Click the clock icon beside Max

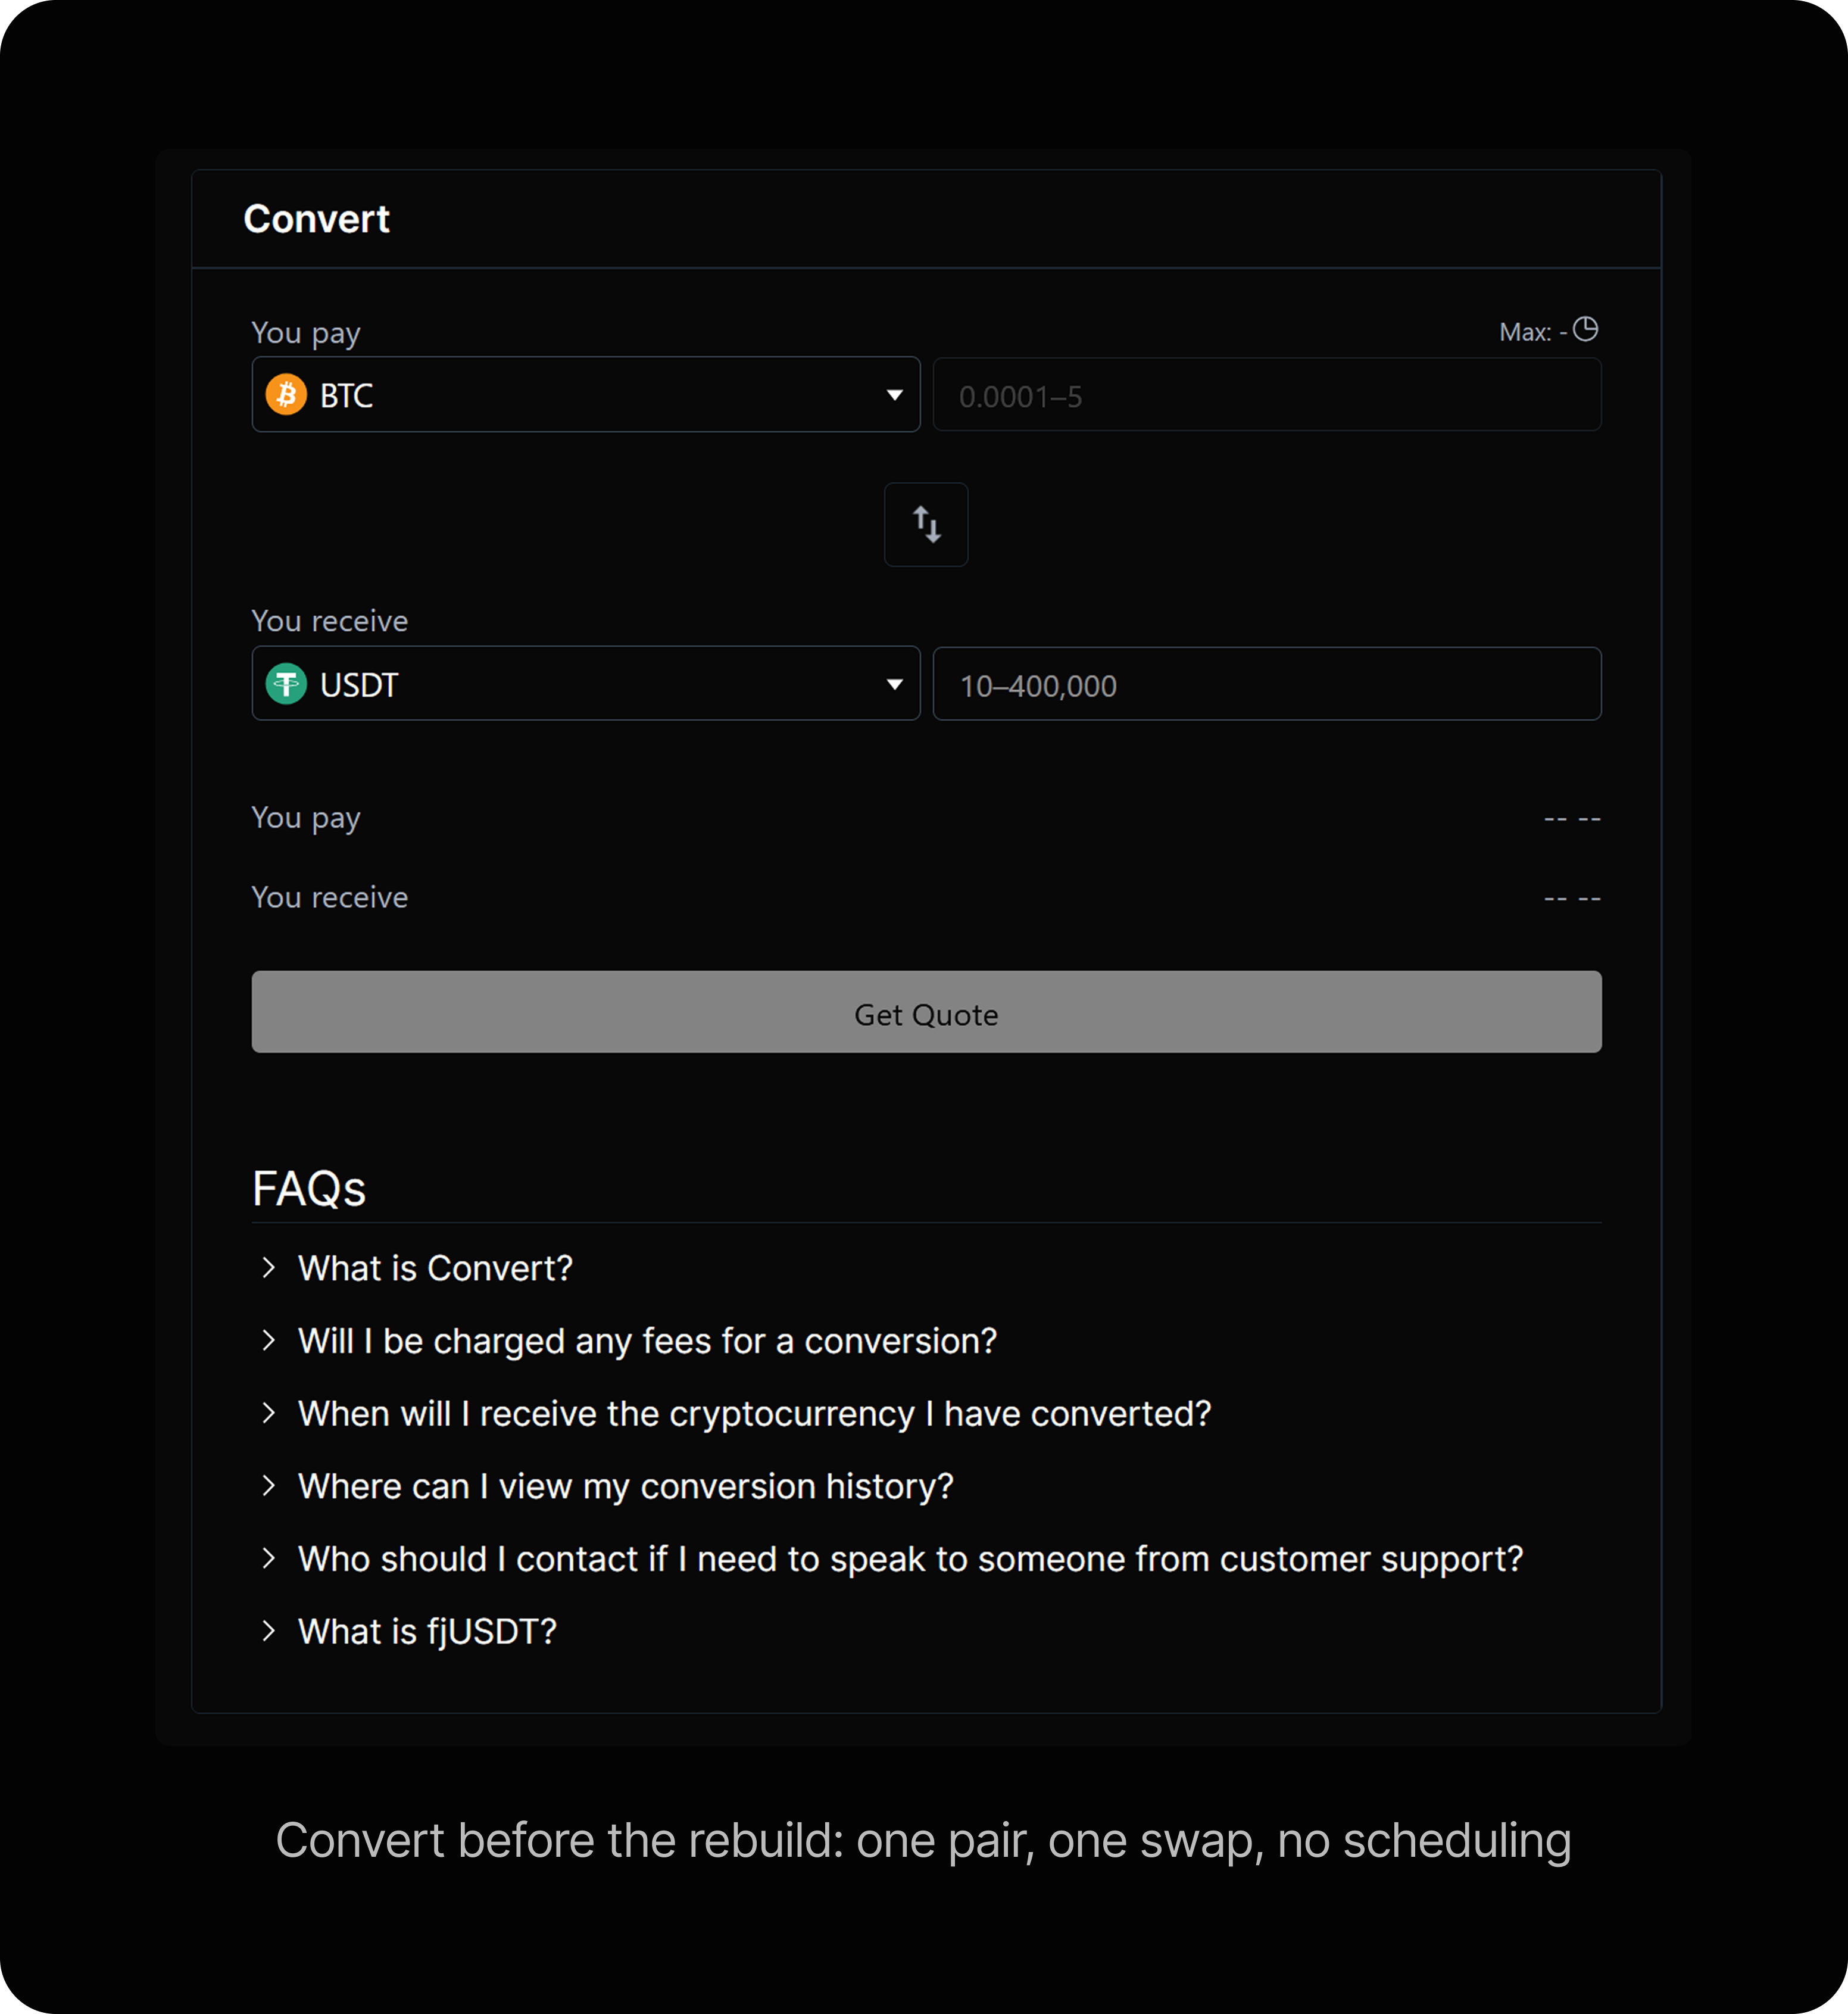pyautogui.click(x=1585, y=329)
